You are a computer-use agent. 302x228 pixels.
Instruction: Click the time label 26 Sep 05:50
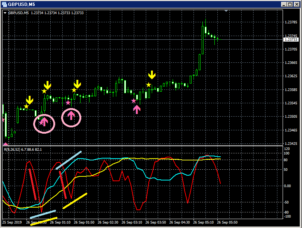[x=227, y=222]
